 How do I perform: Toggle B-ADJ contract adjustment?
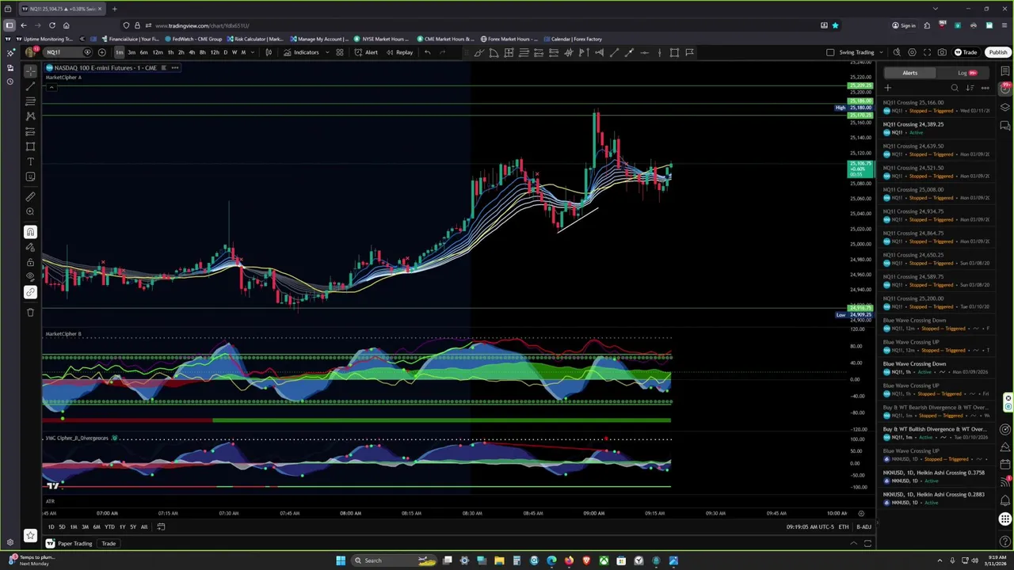pyautogui.click(x=863, y=527)
